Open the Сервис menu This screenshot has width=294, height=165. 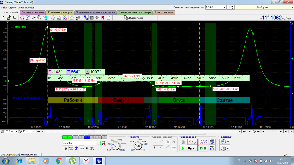click(x=12, y=7)
